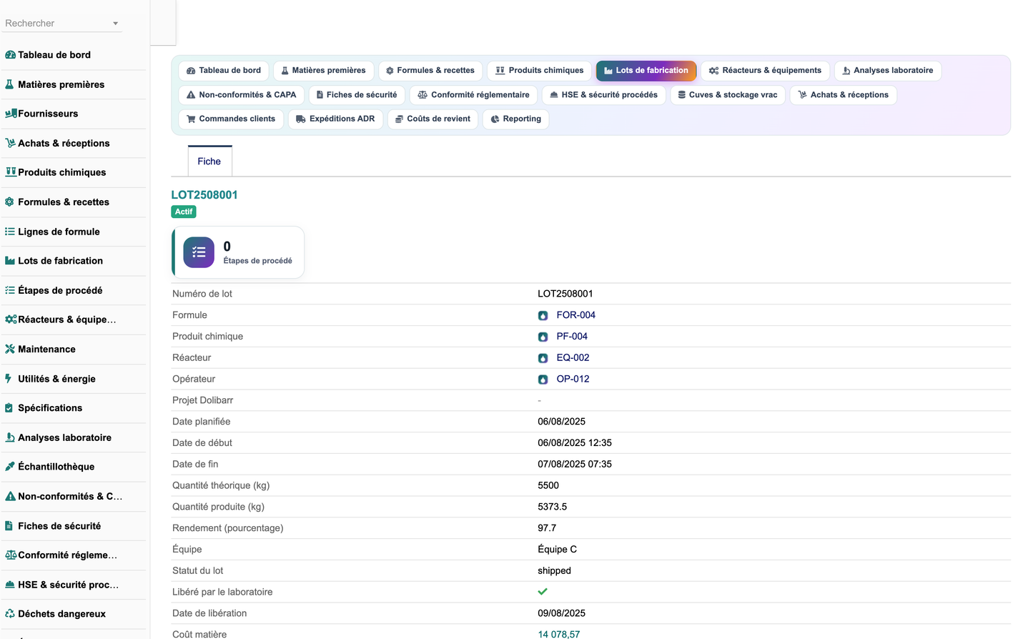1033x639 pixels.
Task: Select the Fiche tab
Action: pos(209,162)
